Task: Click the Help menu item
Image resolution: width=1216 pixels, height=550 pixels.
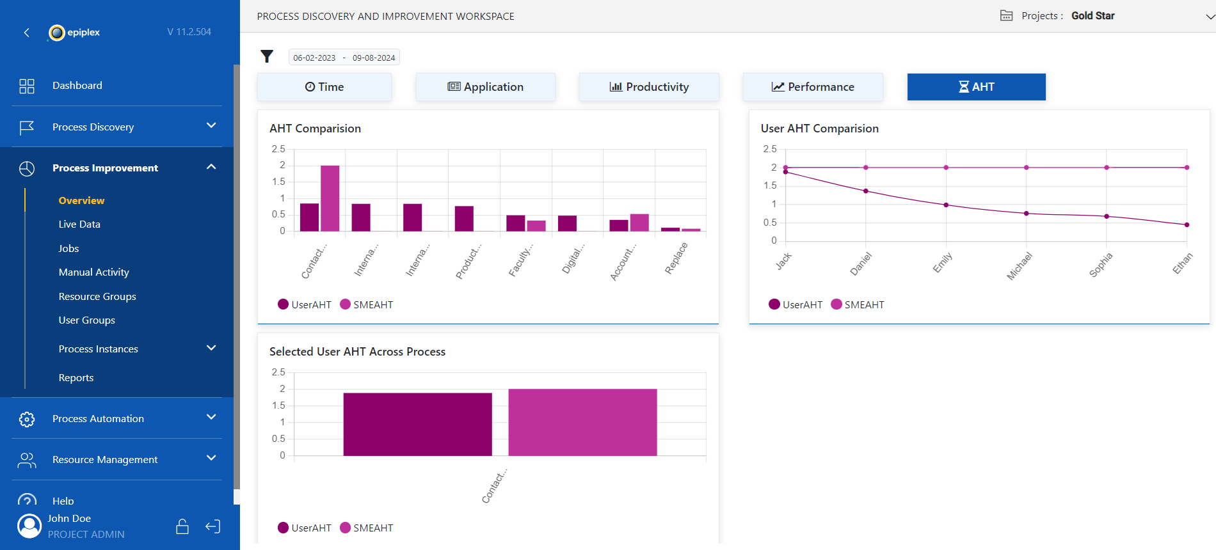Action: click(63, 501)
